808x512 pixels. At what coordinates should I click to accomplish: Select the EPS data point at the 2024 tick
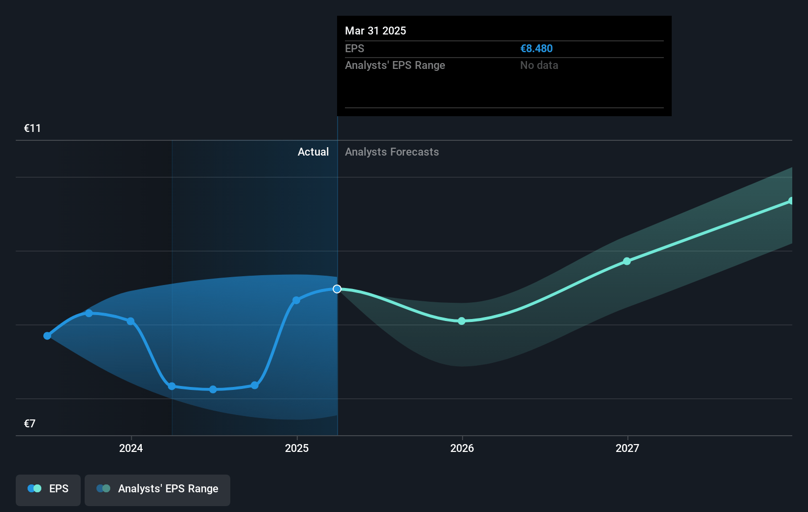[130, 321]
